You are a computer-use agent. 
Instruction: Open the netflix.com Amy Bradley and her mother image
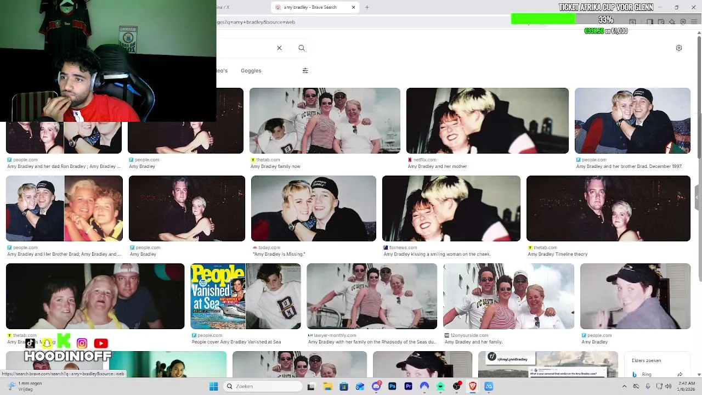pos(488,121)
